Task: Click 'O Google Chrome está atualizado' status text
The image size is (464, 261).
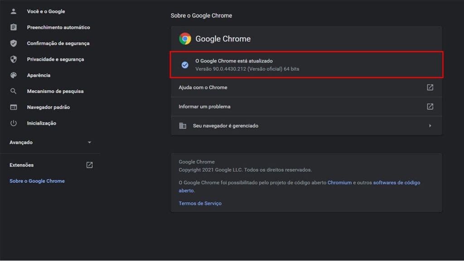Action: [234, 61]
